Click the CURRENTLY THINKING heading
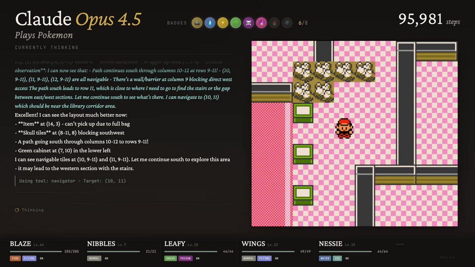Screen dimensions: 475x267 tap(47, 47)
